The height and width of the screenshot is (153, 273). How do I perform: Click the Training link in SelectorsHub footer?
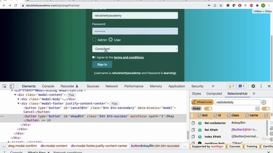(x=252, y=146)
